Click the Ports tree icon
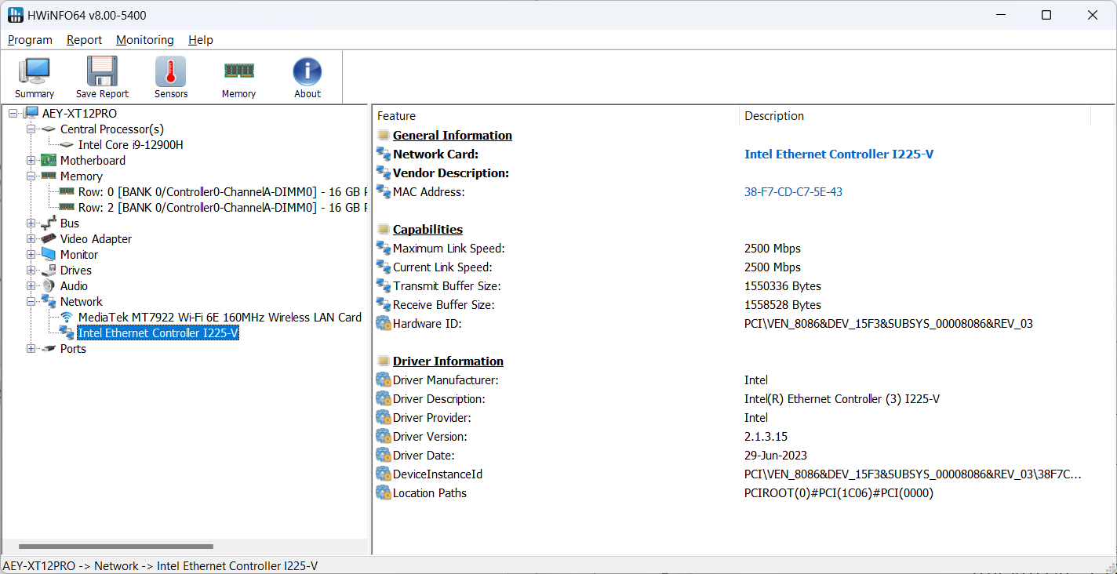Image resolution: width=1117 pixels, height=574 pixels. (49, 349)
